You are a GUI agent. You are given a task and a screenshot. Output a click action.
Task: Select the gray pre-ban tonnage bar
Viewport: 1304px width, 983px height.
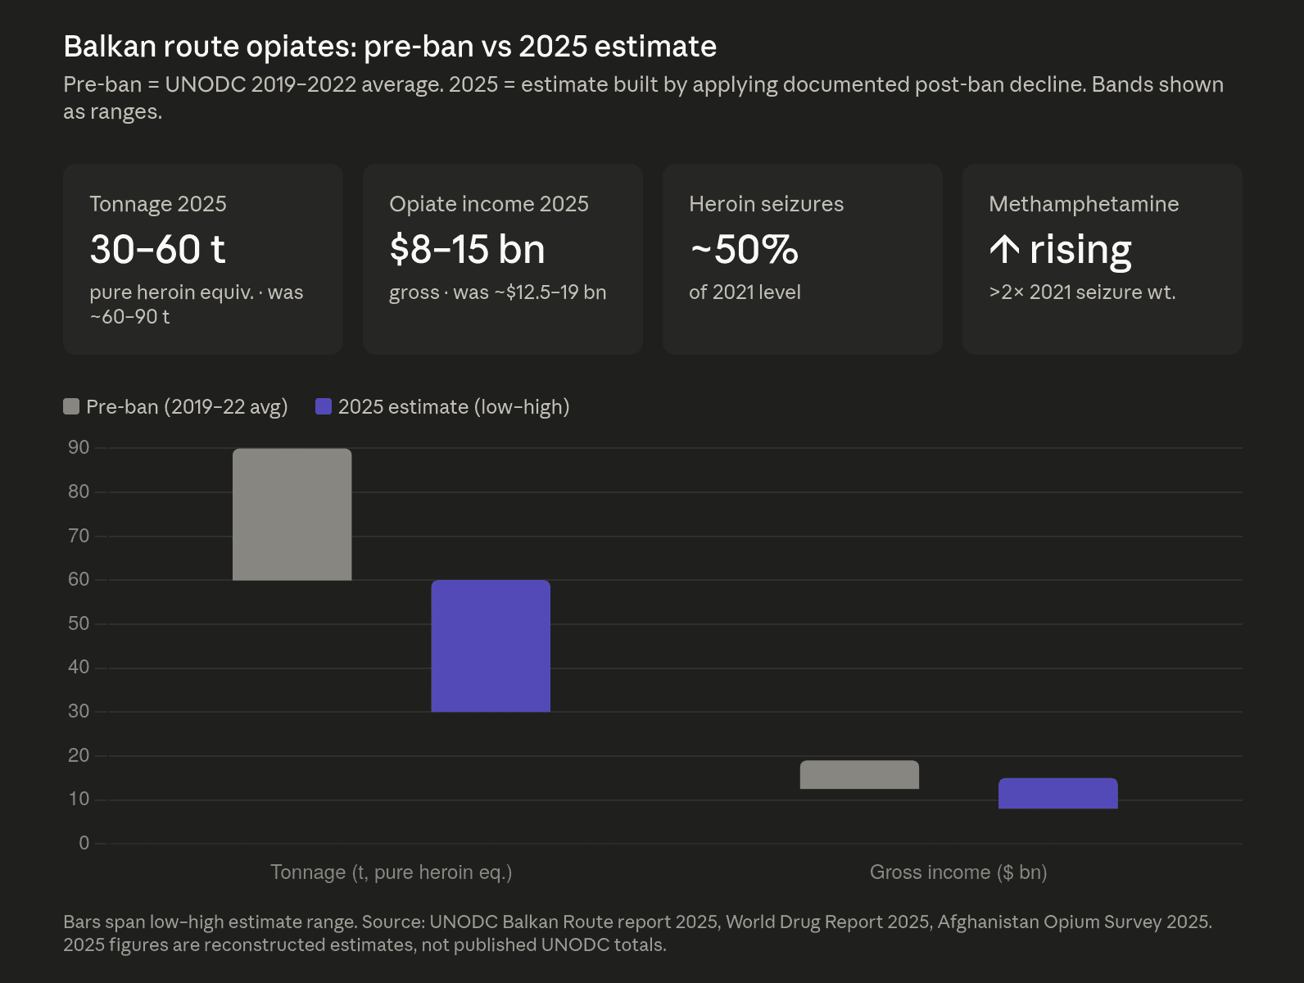(292, 514)
